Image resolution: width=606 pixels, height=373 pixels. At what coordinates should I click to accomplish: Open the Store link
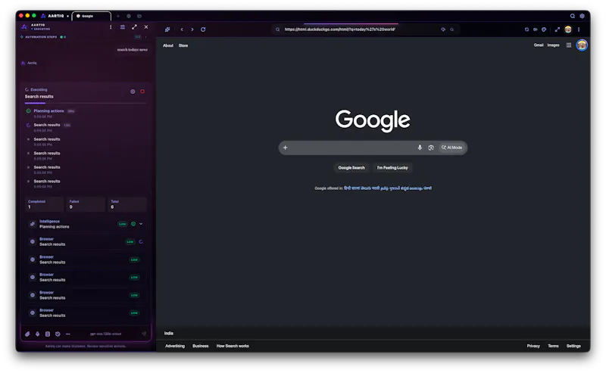(x=183, y=45)
